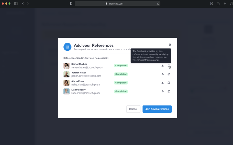Open the browser Share menu
The image size is (233, 145).
(x=218, y=3)
